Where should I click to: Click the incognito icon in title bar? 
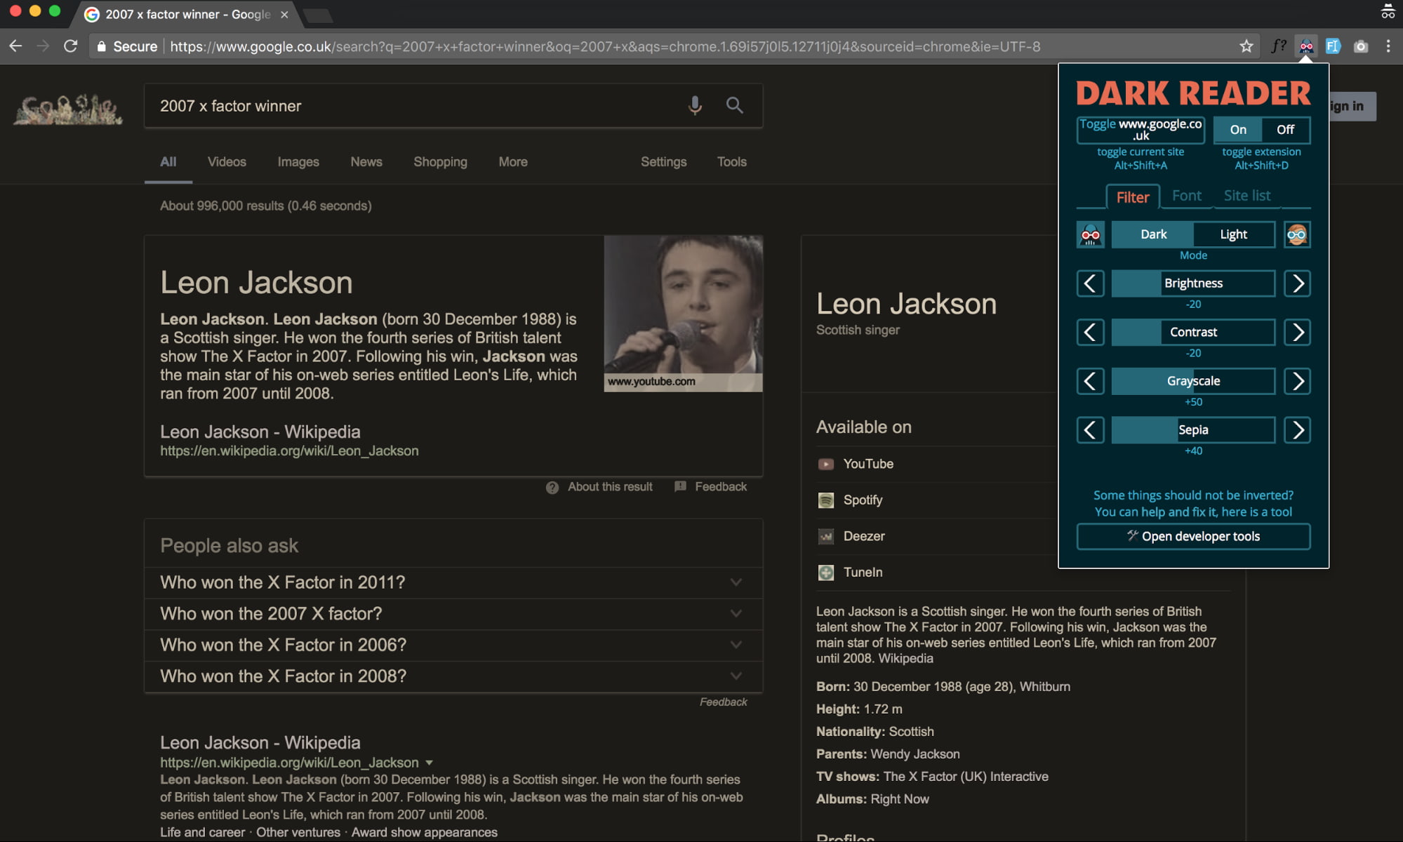coord(1388,11)
